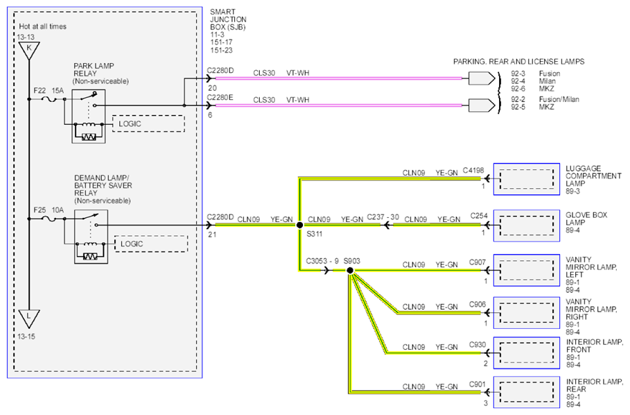Select the C4198 connector label
Screen dimensions: 630x415
point(473,171)
